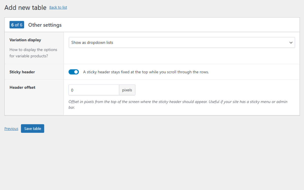Click the 6 of 6 step badge

[17, 25]
